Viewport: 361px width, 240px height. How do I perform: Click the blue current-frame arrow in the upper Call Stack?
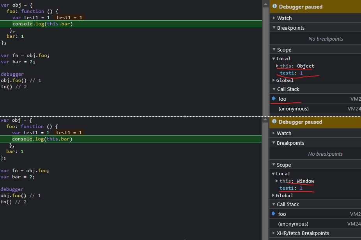[274, 99]
